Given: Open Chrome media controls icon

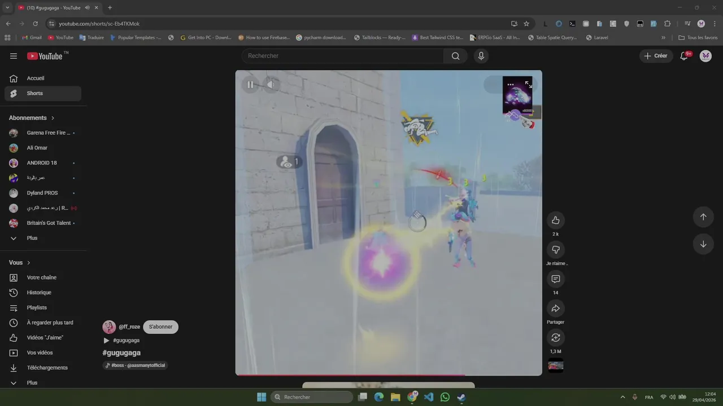Looking at the screenshot, I should point(687,24).
